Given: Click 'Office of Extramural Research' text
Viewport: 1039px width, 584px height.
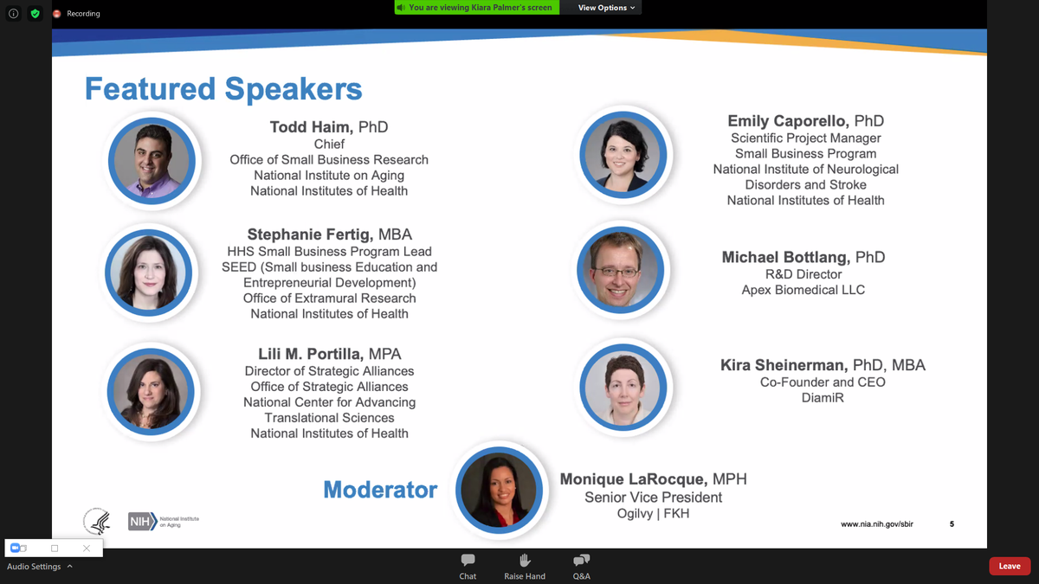Looking at the screenshot, I should (329, 298).
